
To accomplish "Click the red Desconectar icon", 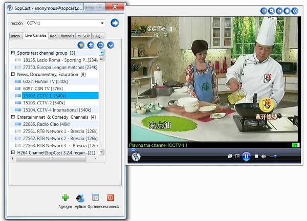I will [111, 197].
